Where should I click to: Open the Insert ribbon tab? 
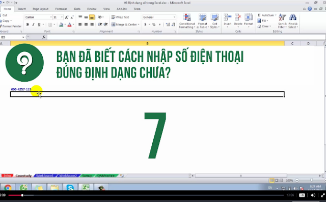pos(22,9)
